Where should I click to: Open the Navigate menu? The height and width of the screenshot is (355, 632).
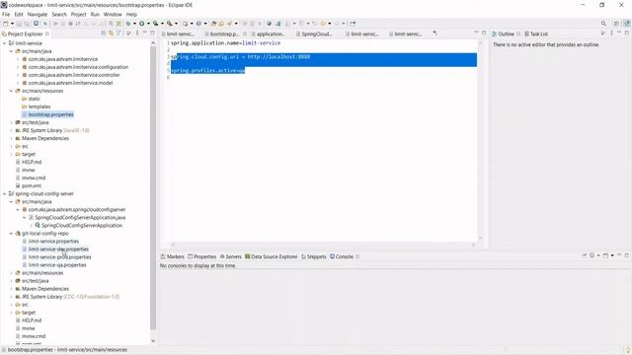pos(38,14)
